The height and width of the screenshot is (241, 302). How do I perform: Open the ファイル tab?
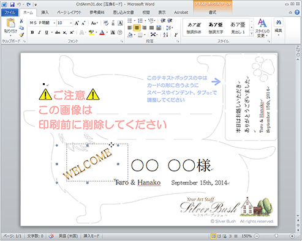click(10, 12)
